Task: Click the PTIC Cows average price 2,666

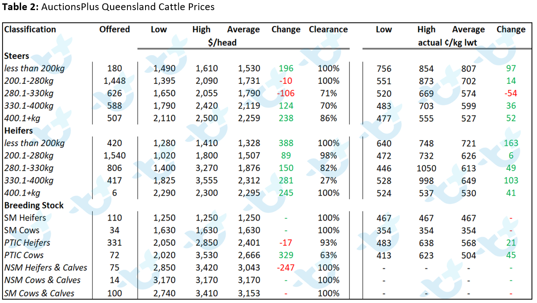Action: (249, 255)
